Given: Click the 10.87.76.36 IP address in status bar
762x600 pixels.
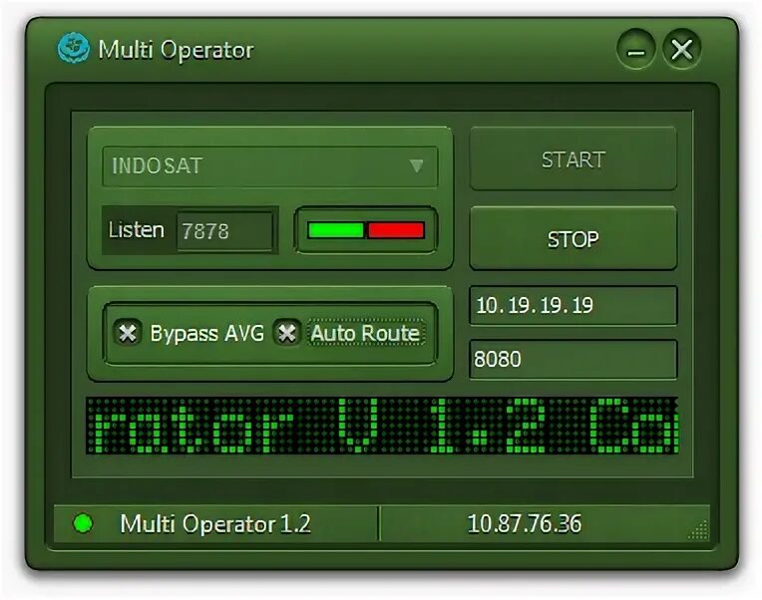Looking at the screenshot, I should 525,524.
